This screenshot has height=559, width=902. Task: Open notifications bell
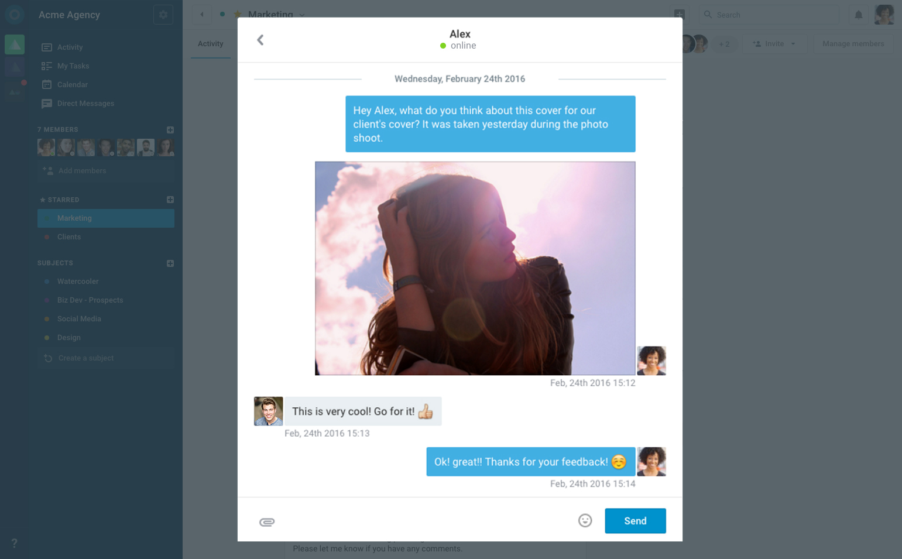[x=858, y=15]
